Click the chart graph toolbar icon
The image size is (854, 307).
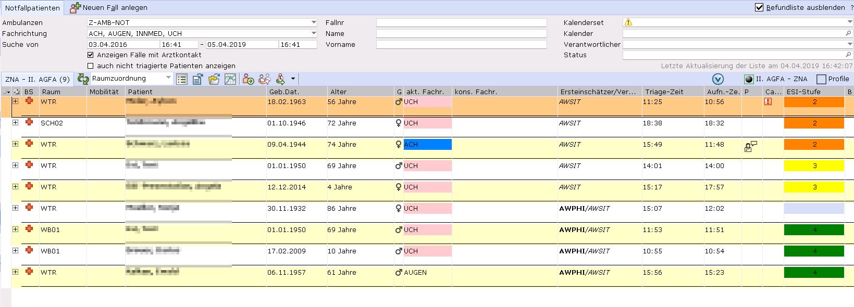click(x=230, y=79)
